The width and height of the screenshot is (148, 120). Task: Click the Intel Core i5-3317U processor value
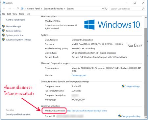point(97,44)
